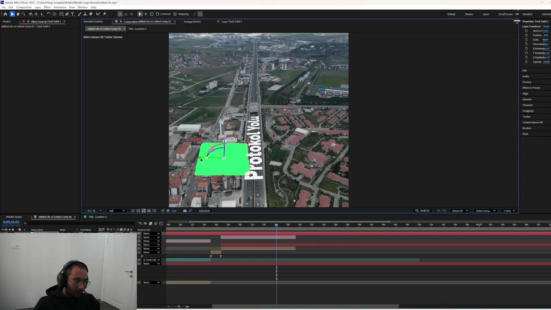
Task: Select the Zoom magnifier tool
Action: pyautogui.click(x=24, y=14)
